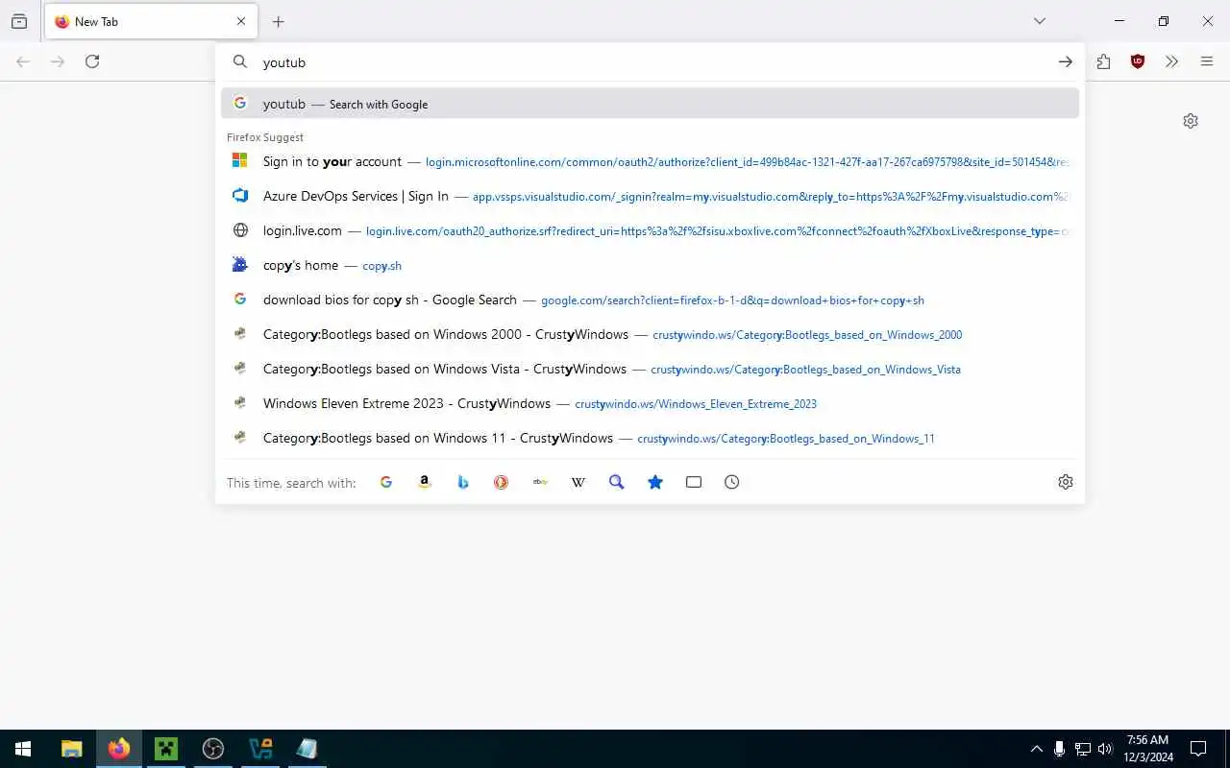Search history with the clock icon

click(732, 482)
